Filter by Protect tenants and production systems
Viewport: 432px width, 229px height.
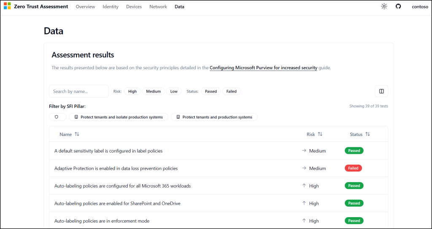click(214, 117)
